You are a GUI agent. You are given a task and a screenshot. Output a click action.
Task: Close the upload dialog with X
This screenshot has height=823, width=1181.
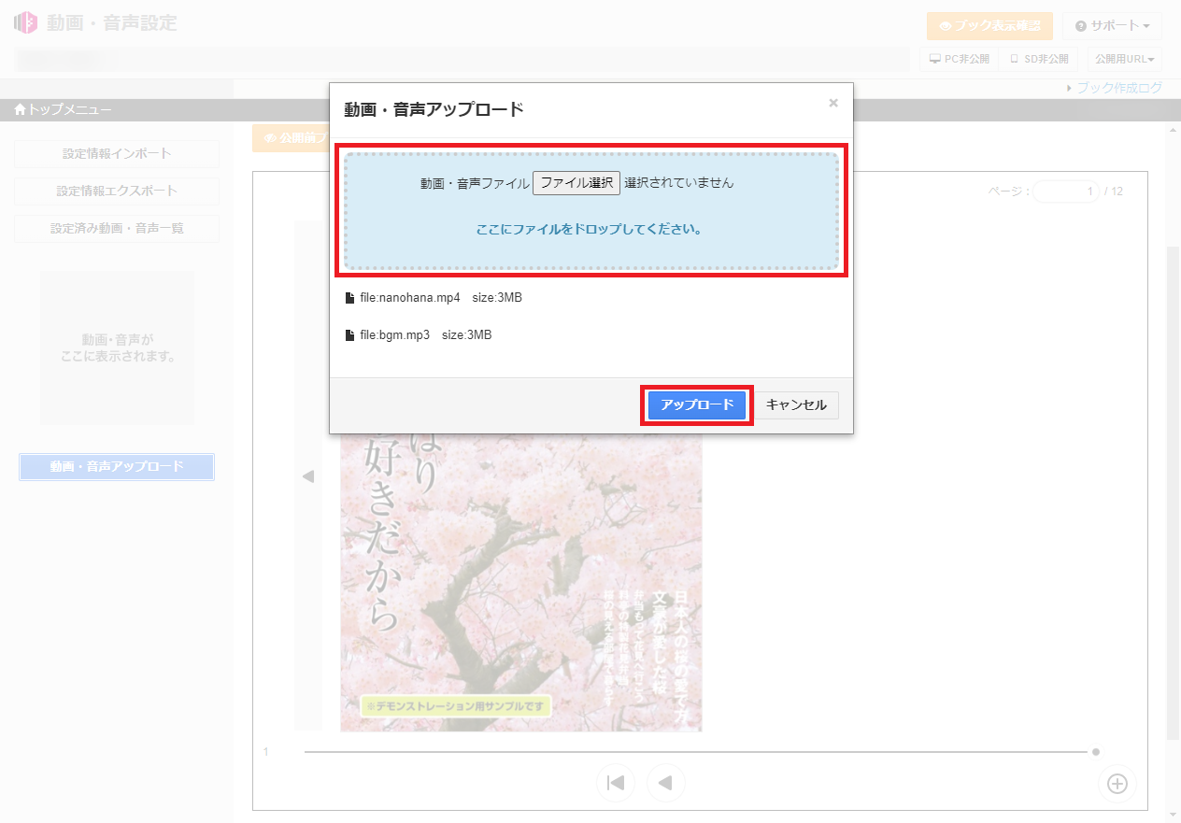833,104
